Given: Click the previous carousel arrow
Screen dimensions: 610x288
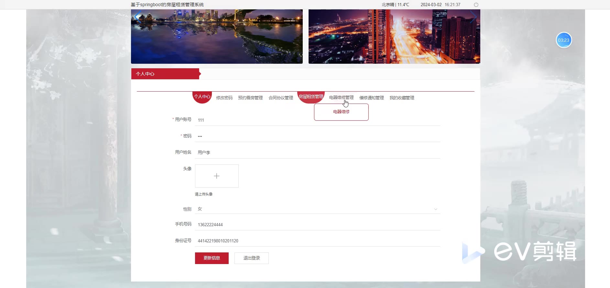Looking at the screenshot, I should point(137,17).
